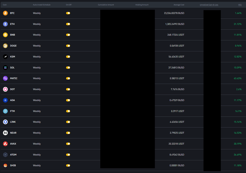Screen dimensions: 246x173
Task: Turn off the NEAR toggle
Action: coord(68,133)
